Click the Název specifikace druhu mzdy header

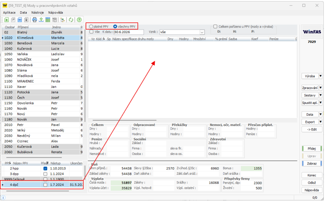coord(139,39)
